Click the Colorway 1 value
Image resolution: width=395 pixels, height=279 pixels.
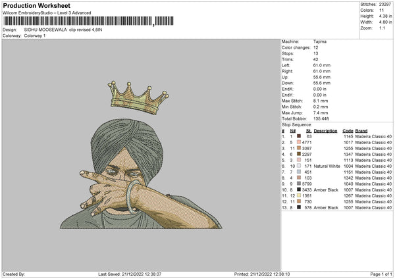[35, 36]
